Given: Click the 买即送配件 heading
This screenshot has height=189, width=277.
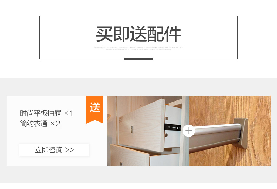Looking at the screenshot, I should pyautogui.click(x=138, y=34).
